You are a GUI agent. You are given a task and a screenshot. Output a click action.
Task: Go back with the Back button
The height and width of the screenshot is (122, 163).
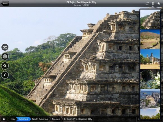[5, 3]
